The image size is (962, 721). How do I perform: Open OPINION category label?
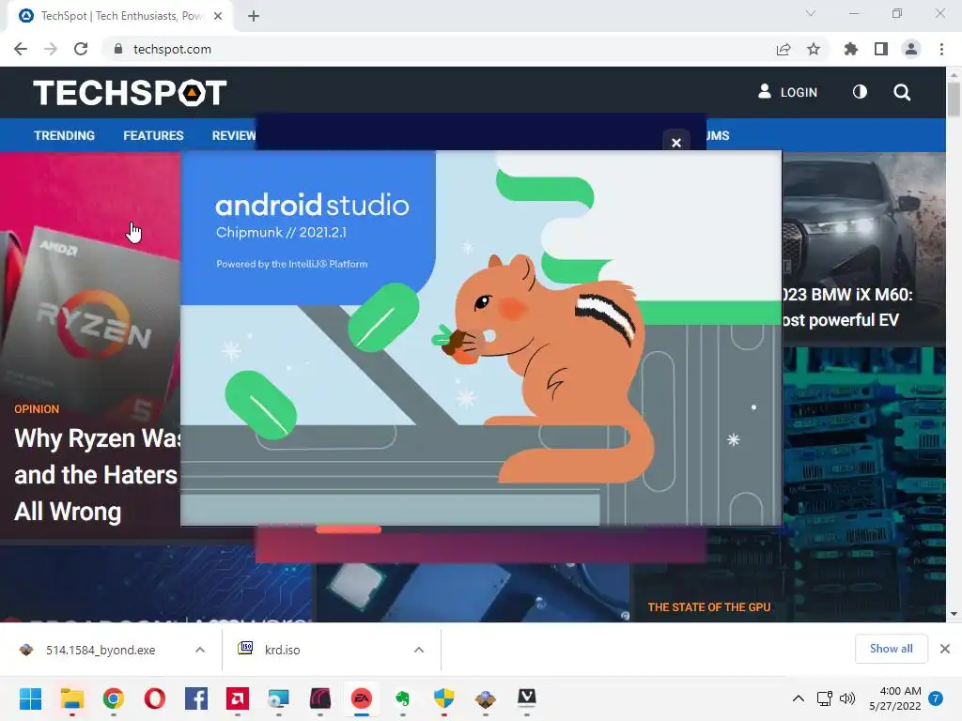[37, 409]
